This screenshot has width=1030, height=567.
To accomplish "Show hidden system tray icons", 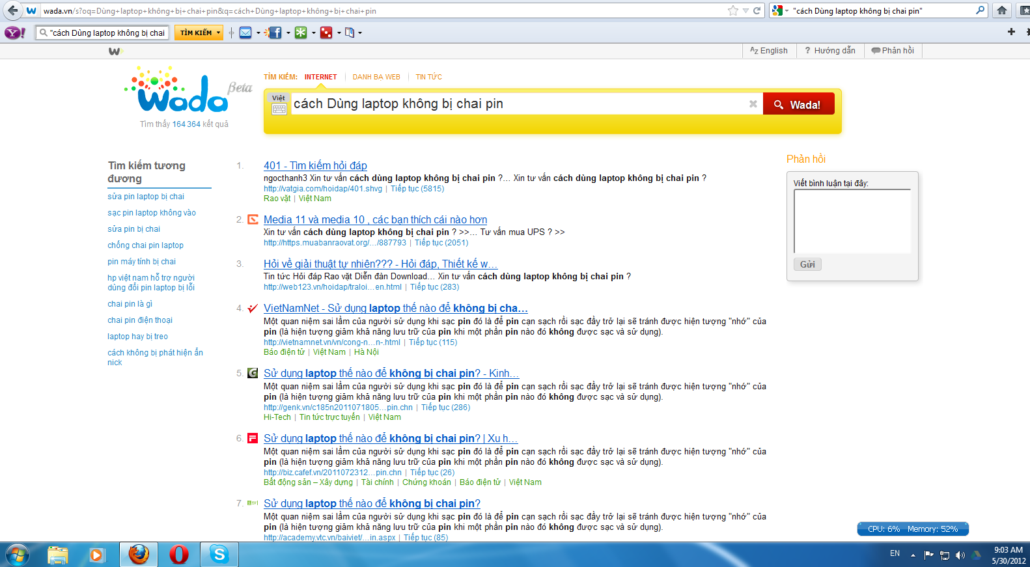I will pyautogui.click(x=913, y=555).
